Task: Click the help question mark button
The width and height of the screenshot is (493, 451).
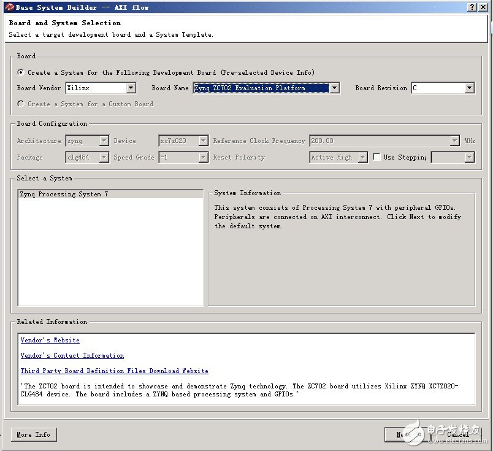Action: pyautogui.click(x=472, y=7)
